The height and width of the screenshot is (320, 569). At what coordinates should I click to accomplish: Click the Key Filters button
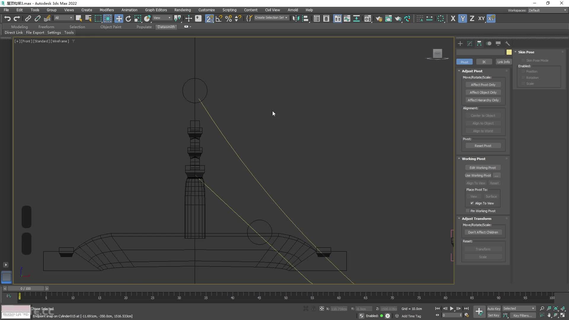[522, 315]
